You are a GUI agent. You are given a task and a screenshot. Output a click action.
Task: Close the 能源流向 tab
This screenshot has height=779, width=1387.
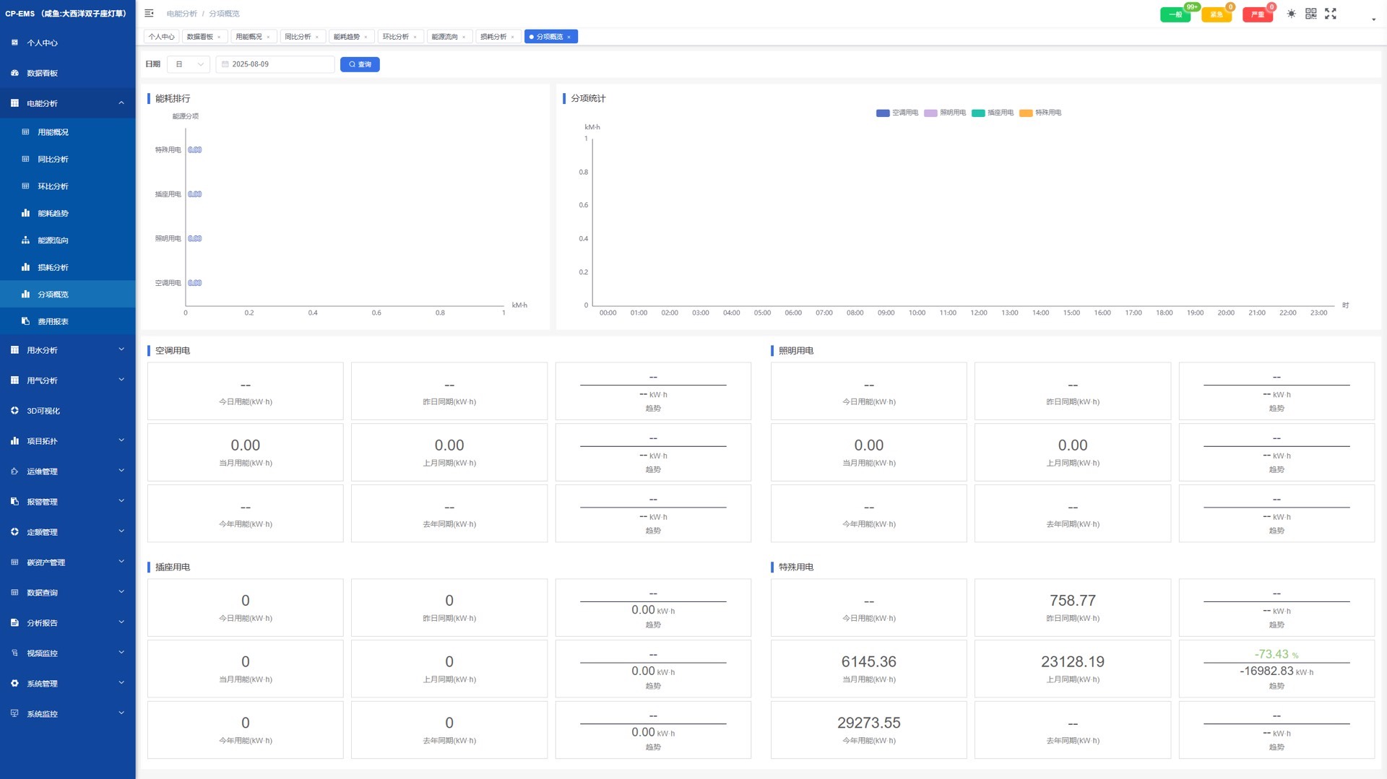(464, 37)
